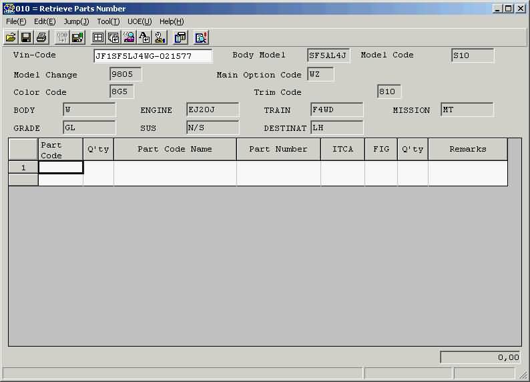Click the Vin-Code label text
This screenshot has width=530, height=382.
(35, 55)
